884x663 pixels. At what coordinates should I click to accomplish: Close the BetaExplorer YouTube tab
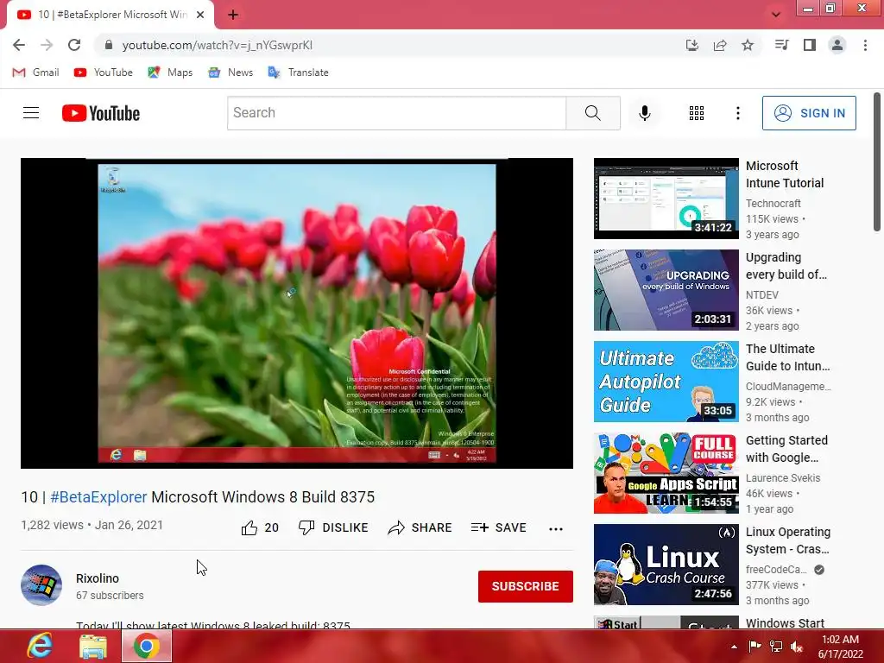200,15
